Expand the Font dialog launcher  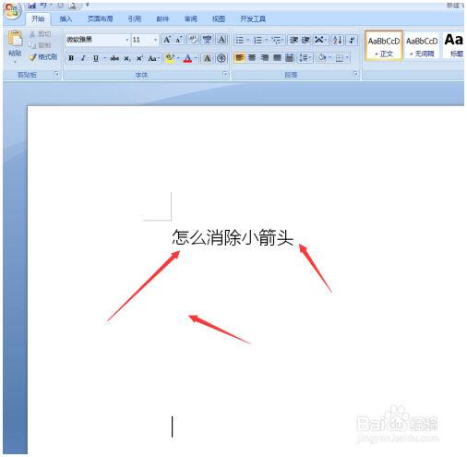tap(225, 74)
